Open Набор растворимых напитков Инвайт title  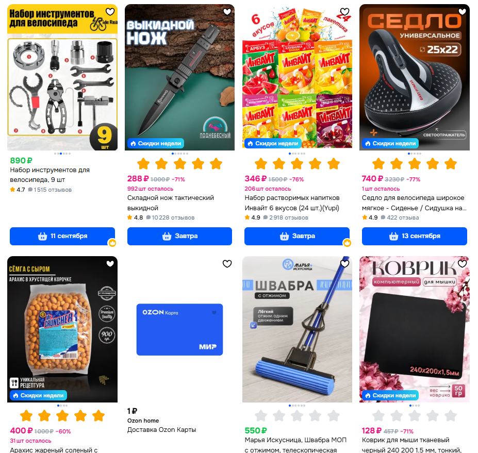tap(292, 203)
